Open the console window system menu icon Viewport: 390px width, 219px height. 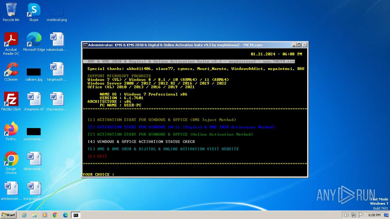tap(85, 45)
